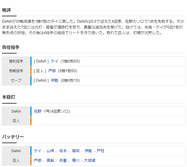Click 戸郷 in the 巨人 battery row
Screen dimensions: 187x167
[38, 161]
